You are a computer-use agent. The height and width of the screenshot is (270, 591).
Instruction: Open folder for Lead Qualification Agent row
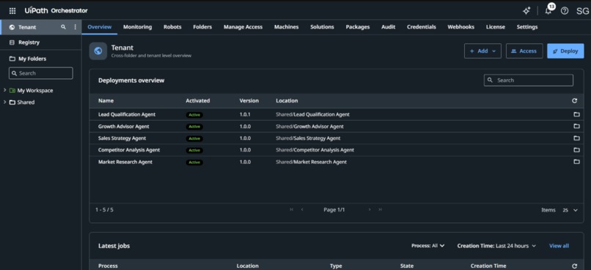pyautogui.click(x=576, y=114)
